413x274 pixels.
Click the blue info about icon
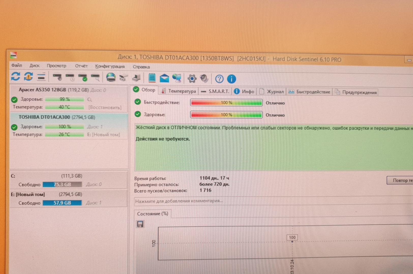pyautogui.click(x=231, y=79)
